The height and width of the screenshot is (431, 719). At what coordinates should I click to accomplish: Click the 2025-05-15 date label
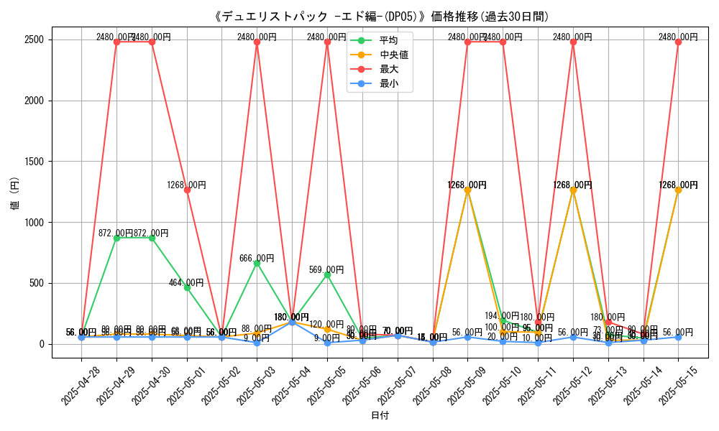click(678, 386)
